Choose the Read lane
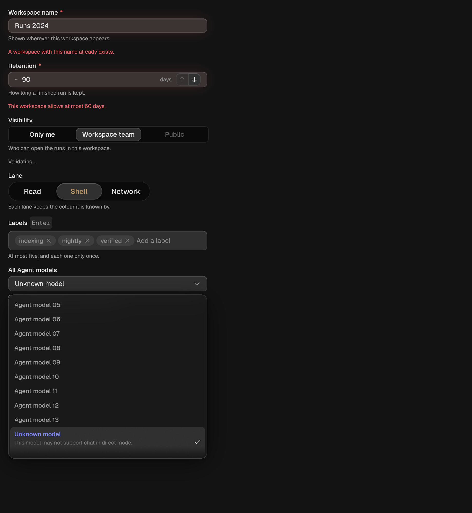Screen dimensions: 472x513 (x=33, y=191)
